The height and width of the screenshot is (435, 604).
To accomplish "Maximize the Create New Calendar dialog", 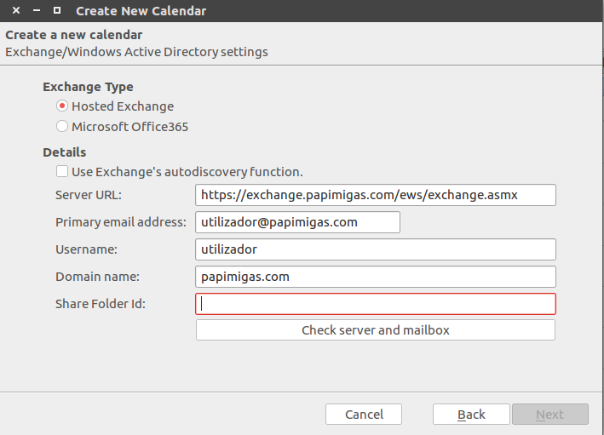I will click(x=57, y=11).
